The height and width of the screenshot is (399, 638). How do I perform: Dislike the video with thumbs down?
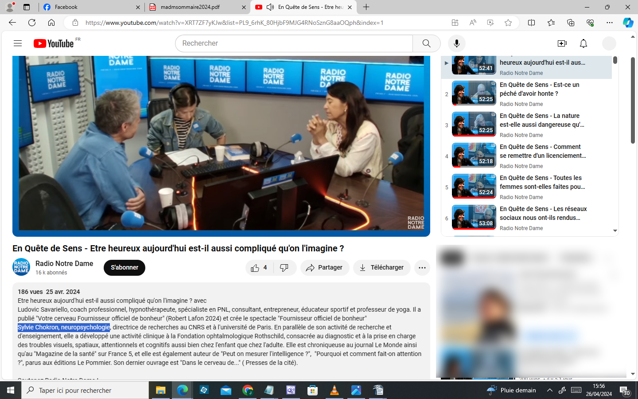(284, 267)
